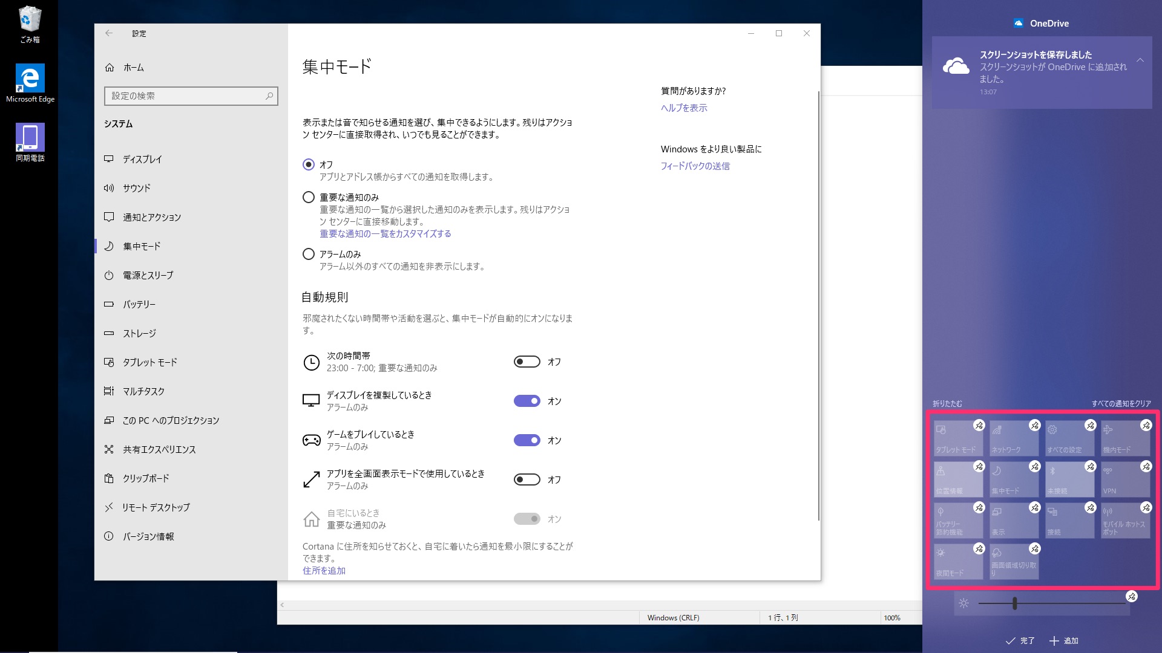The height and width of the screenshot is (653, 1162).
Task: Toggle the 次の時間帯 automatic rule switch
Action: [x=527, y=362]
